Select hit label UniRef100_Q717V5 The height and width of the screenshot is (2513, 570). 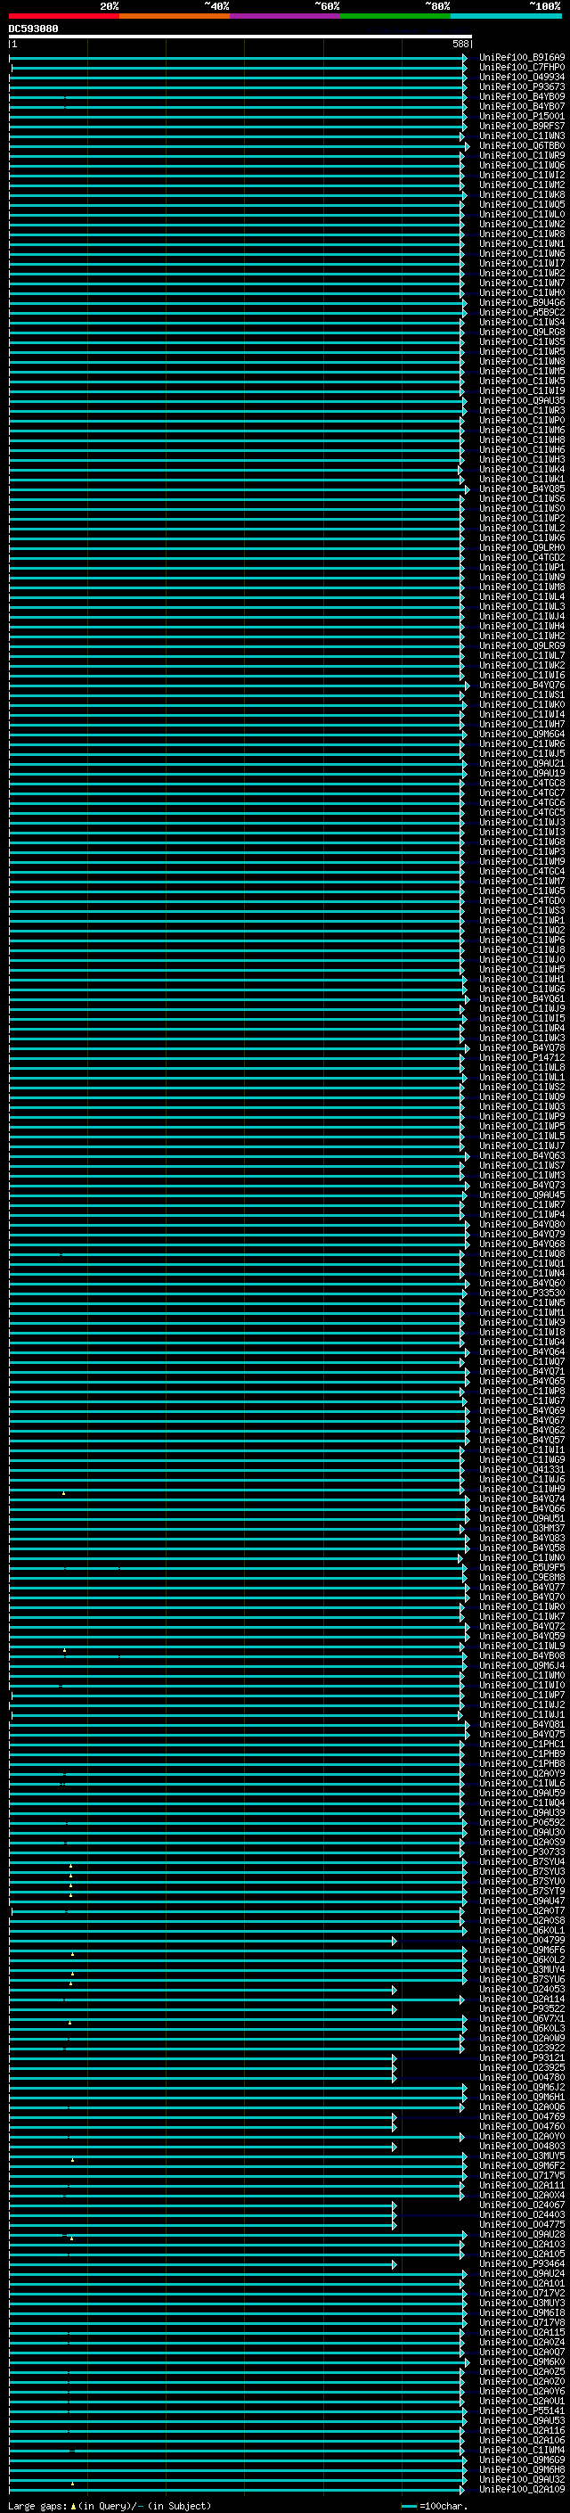click(x=522, y=2174)
